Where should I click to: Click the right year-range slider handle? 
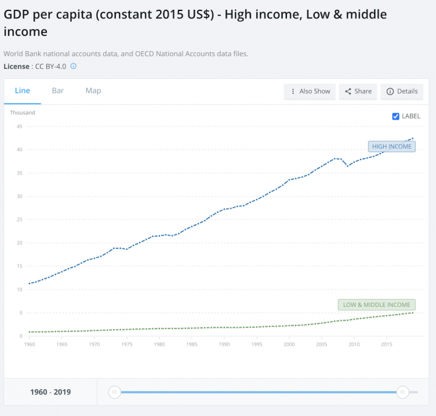click(x=402, y=392)
